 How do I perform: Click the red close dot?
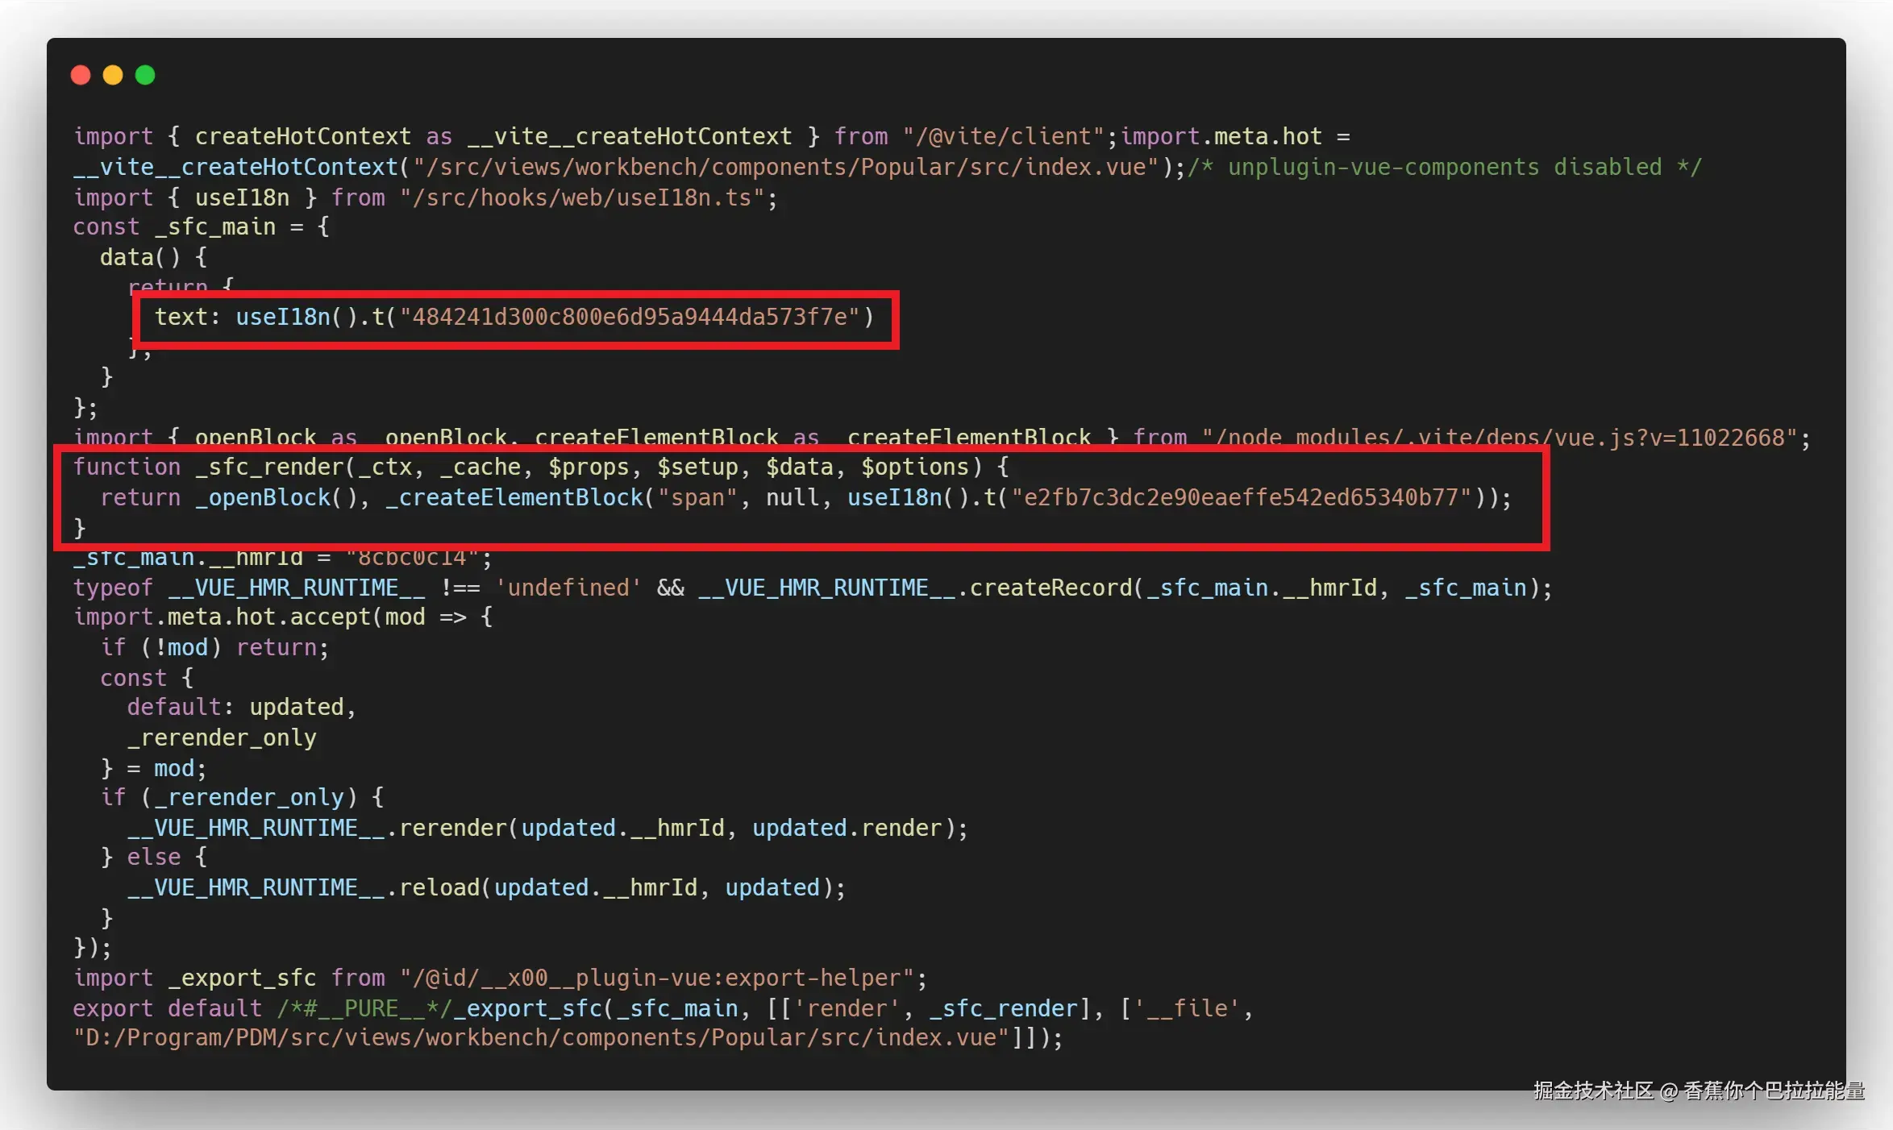point(81,75)
